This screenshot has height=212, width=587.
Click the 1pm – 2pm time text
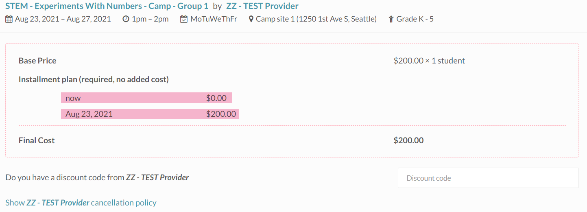click(x=150, y=19)
